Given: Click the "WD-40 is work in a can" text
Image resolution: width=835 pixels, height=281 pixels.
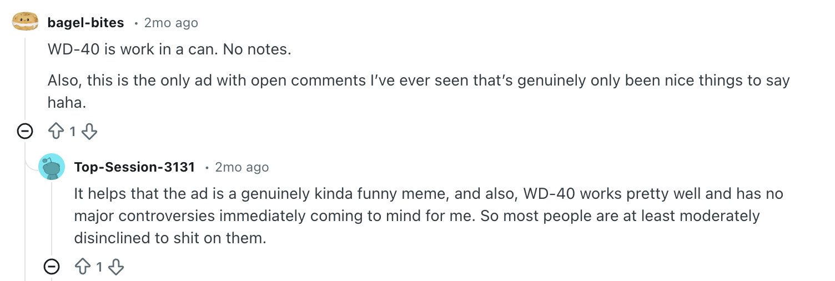Looking at the screenshot, I should pyautogui.click(x=169, y=49).
